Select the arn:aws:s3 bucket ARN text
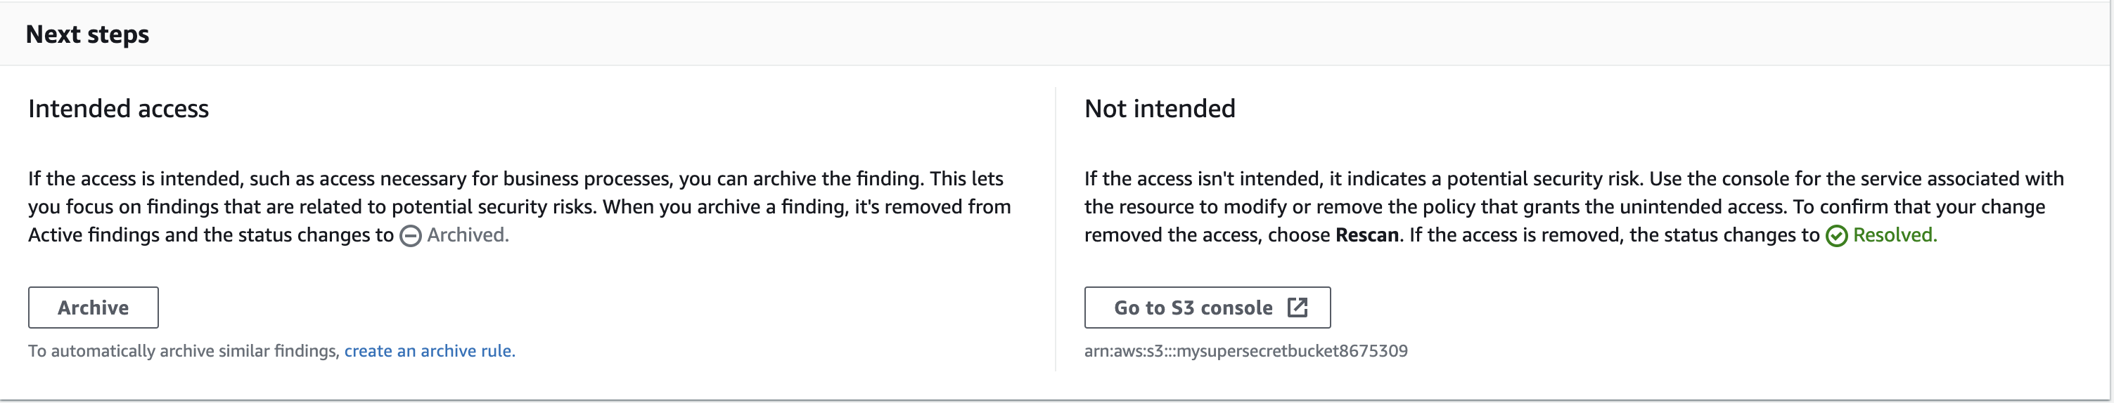2114x403 pixels. pos(1245,350)
